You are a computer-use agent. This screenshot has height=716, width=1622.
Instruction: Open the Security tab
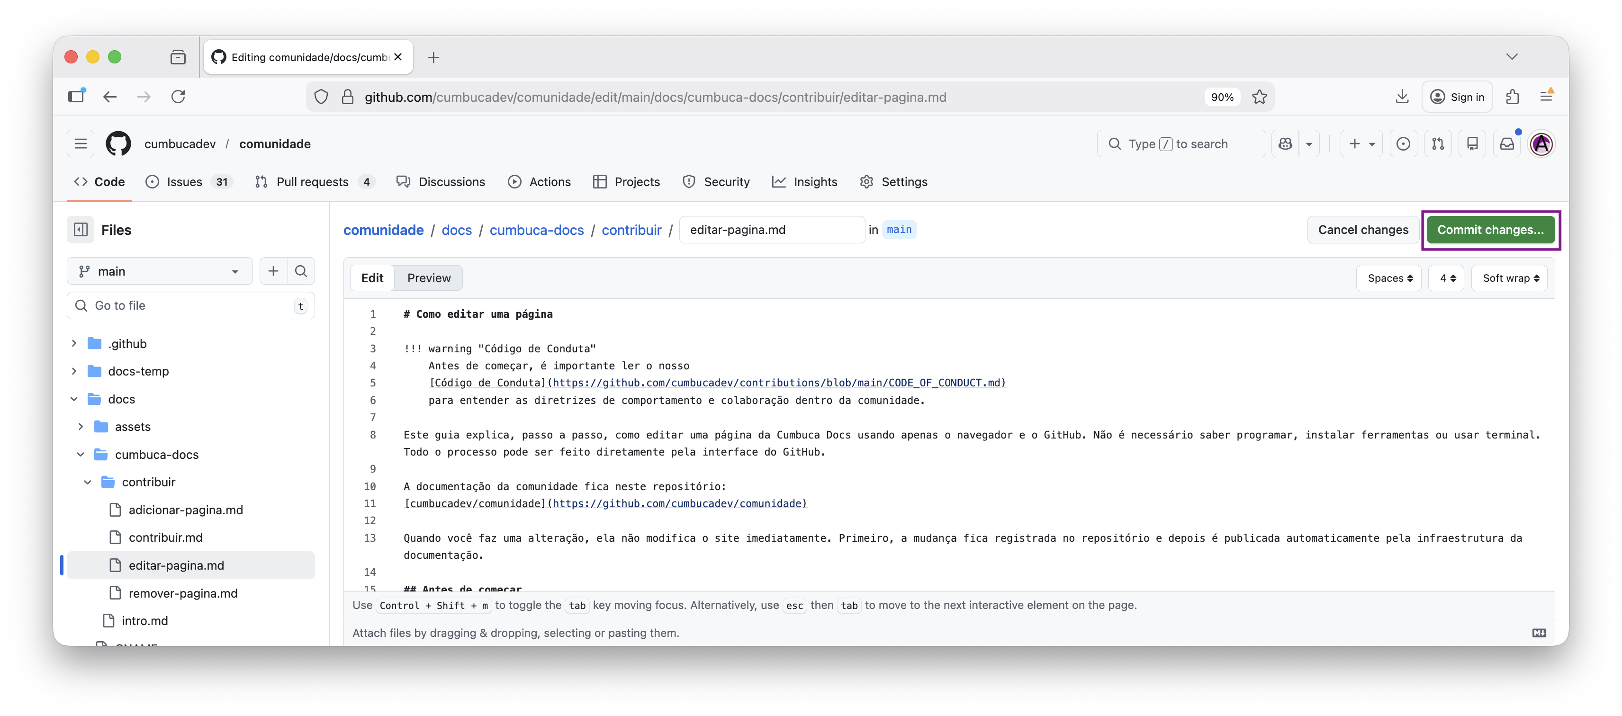pyautogui.click(x=716, y=181)
